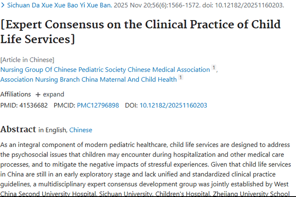Open the PMC12796898 full-text link
The height and width of the screenshot is (197, 296).
click(x=98, y=105)
